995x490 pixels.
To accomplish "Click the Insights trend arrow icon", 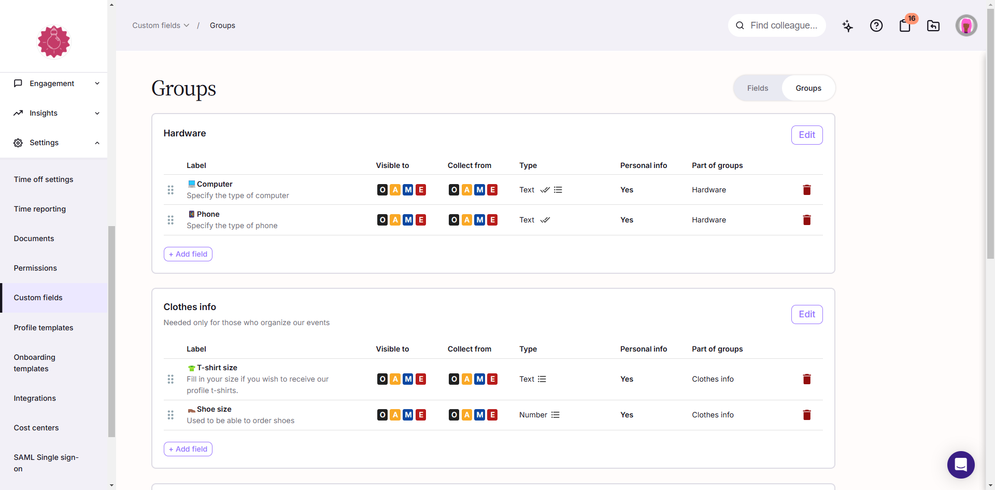I will [18, 113].
